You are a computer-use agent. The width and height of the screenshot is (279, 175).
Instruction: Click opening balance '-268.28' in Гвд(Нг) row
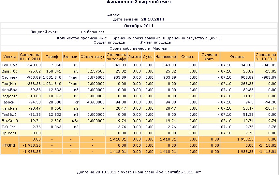(34, 84)
